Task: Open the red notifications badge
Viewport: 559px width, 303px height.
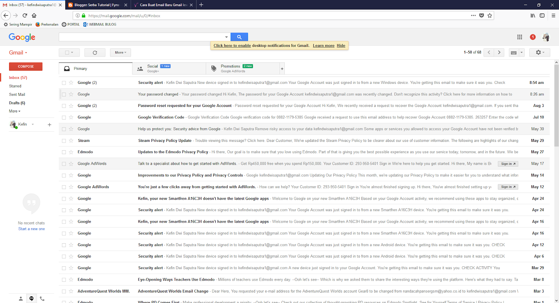Action: 533,37
